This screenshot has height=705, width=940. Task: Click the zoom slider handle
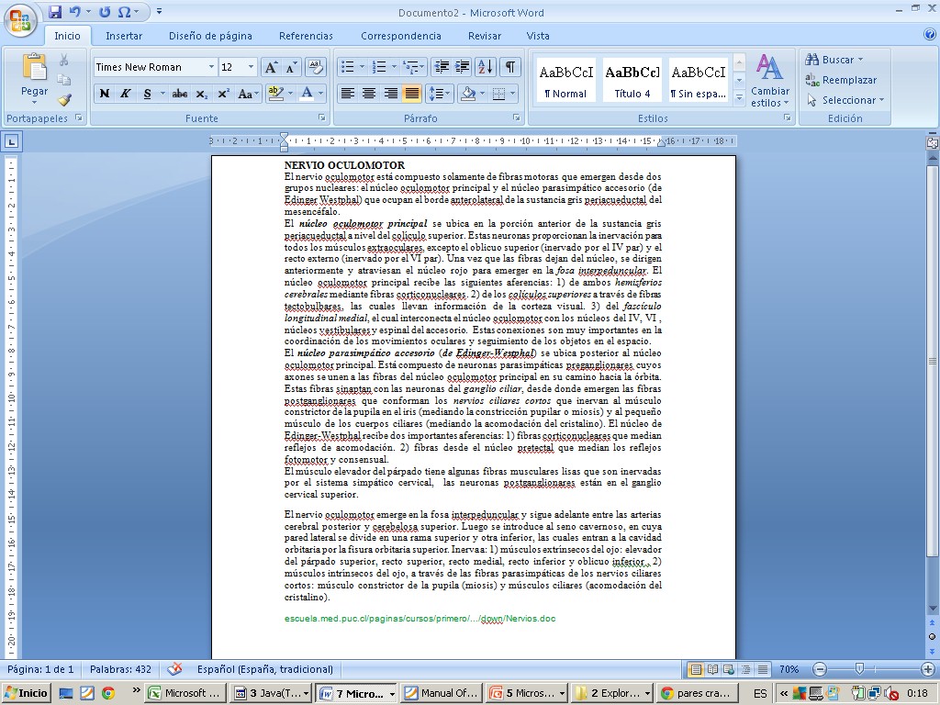coord(858,669)
